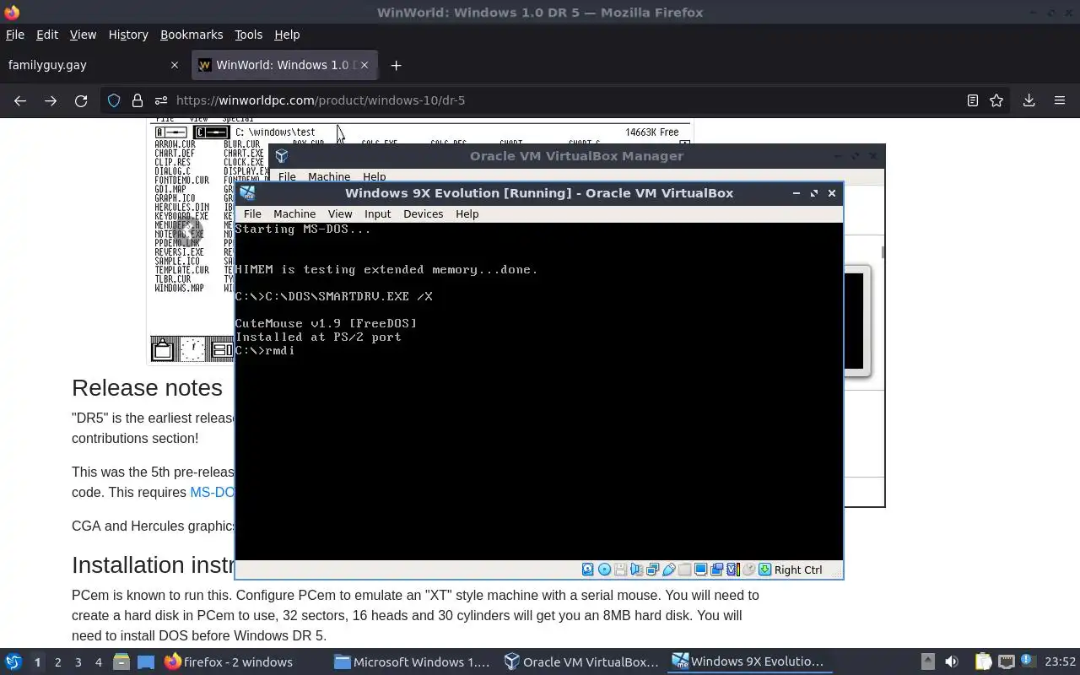Reload the current Firefox page
The width and height of the screenshot is (1080, 675).
81,100
